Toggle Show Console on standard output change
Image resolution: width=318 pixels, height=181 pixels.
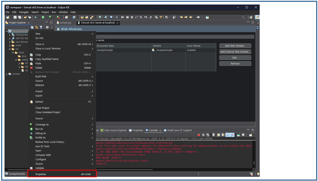(228, 135)
